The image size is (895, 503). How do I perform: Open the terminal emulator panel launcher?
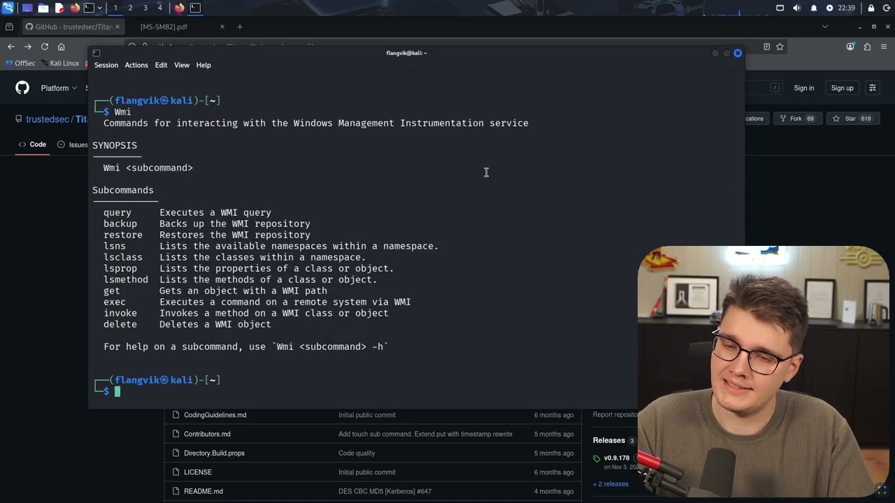pyautogui.click(x=89, y=8)
